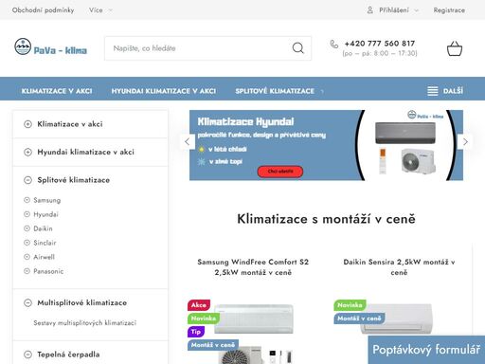The height and width of the screenshot is (364, 485).
Task: Open Obchodní podmínky link
Action: tap(43, 10)
